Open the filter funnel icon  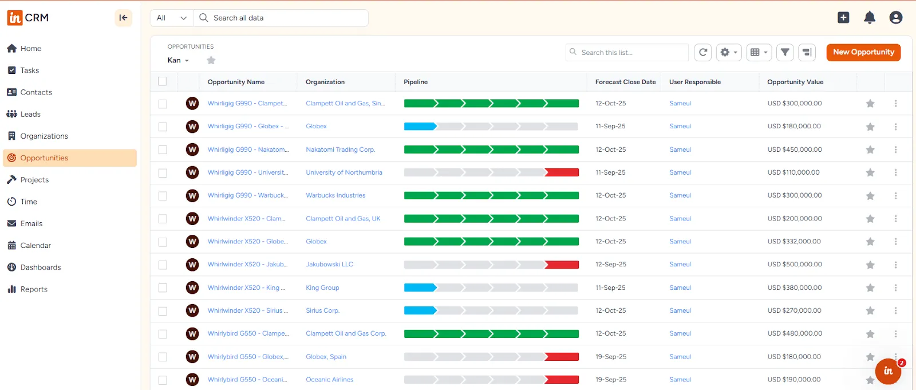pos(785,52)
